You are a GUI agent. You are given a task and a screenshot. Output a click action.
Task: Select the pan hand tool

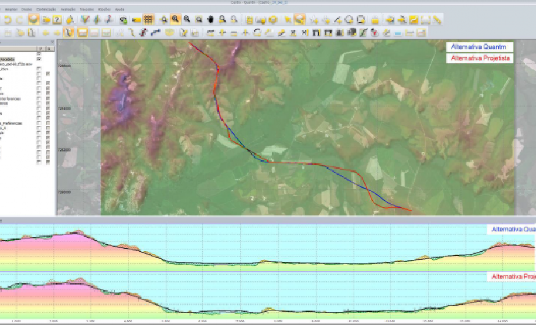211,20
